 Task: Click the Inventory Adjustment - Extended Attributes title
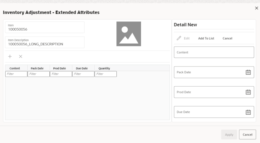coord(51,12)
